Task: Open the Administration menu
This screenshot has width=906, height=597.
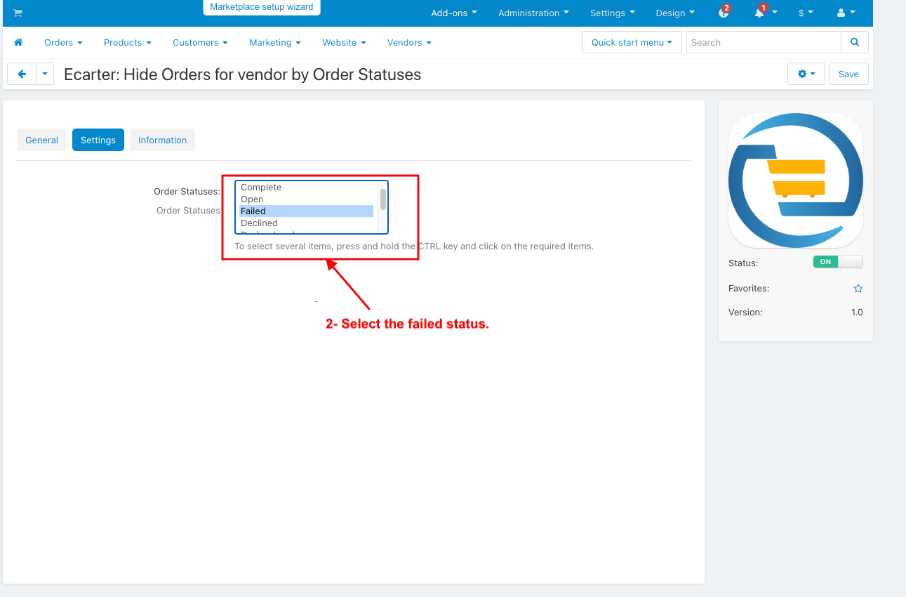Action: (533, 13)
